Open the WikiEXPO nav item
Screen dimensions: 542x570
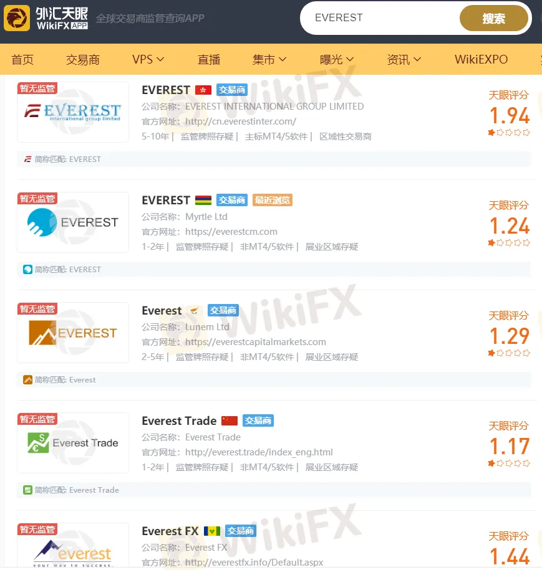point(482,59)
